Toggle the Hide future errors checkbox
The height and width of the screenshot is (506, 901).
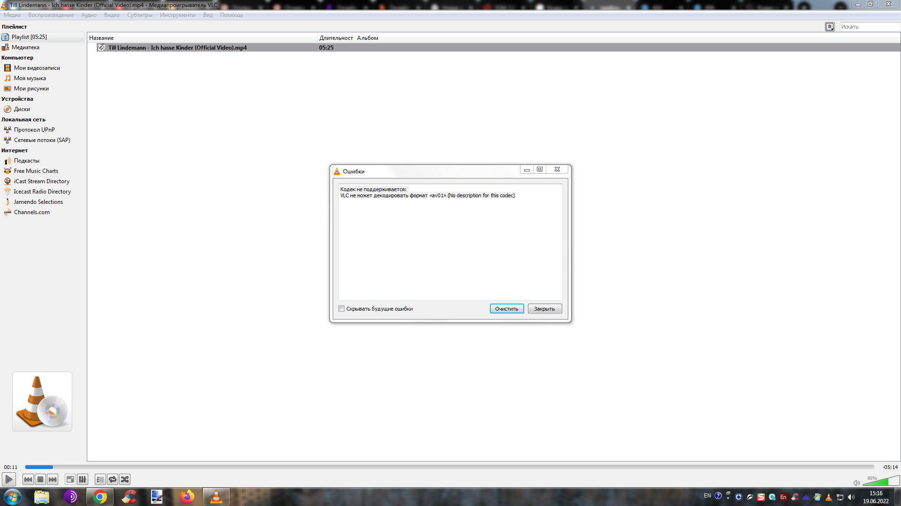tap(342, 308)
